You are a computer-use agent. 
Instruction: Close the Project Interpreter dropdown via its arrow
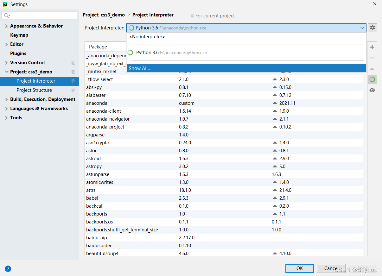(x=362, y=28)
